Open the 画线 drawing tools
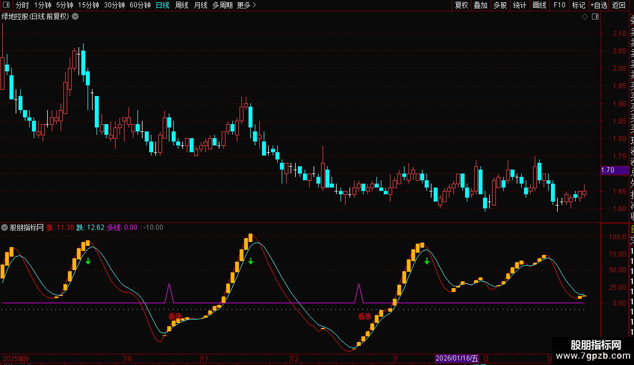This screenshot has width=634, height=365. 539,6
